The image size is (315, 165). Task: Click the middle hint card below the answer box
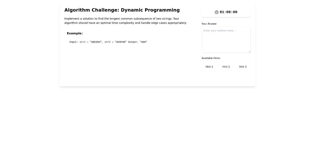pos(226,67)
